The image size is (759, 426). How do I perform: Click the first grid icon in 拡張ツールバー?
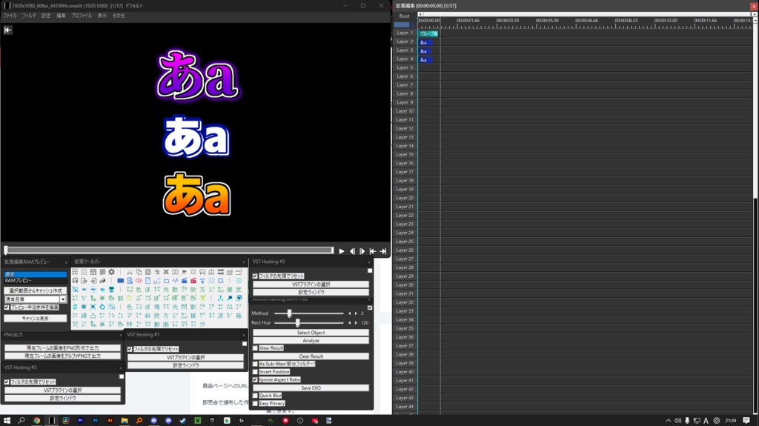pos(75,272)
